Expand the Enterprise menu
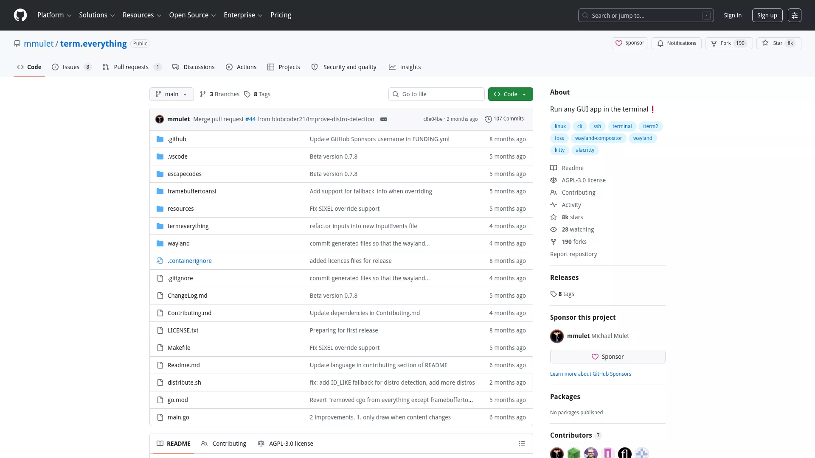The height and width of the screenshot is (458, 815). click(x=243, y=15)
